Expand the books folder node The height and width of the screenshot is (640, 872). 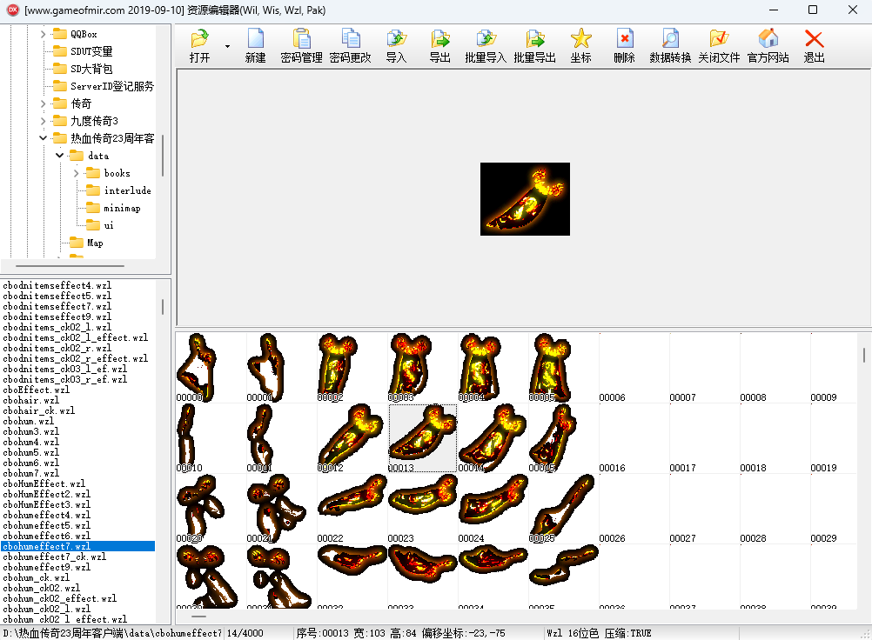[x=77, y=173]
